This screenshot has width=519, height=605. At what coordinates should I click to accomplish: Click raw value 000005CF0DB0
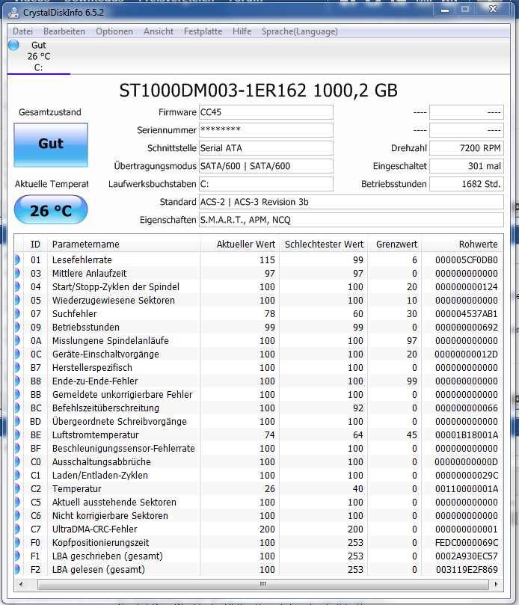click(x=466, y=260)
